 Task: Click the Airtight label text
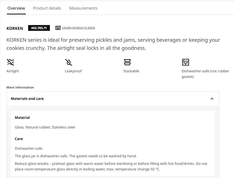[x=13, y=71]
